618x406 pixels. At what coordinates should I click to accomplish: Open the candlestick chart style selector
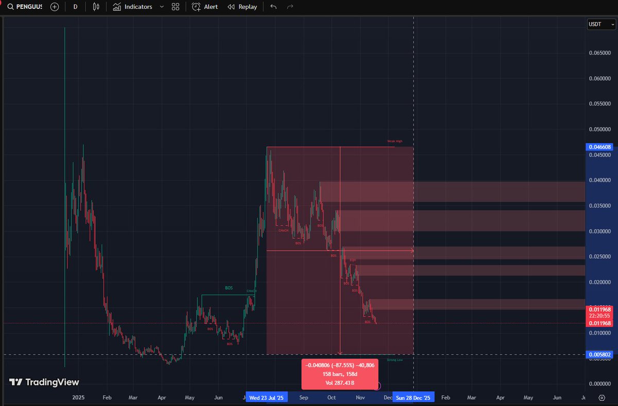96,7
